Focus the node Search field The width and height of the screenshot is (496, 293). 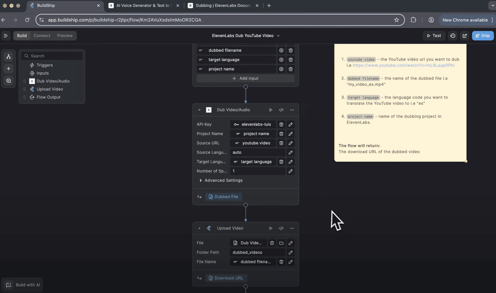tap(52, 56)
